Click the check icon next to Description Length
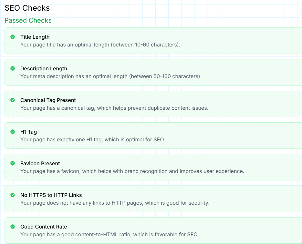 click(x=13, y=68)
